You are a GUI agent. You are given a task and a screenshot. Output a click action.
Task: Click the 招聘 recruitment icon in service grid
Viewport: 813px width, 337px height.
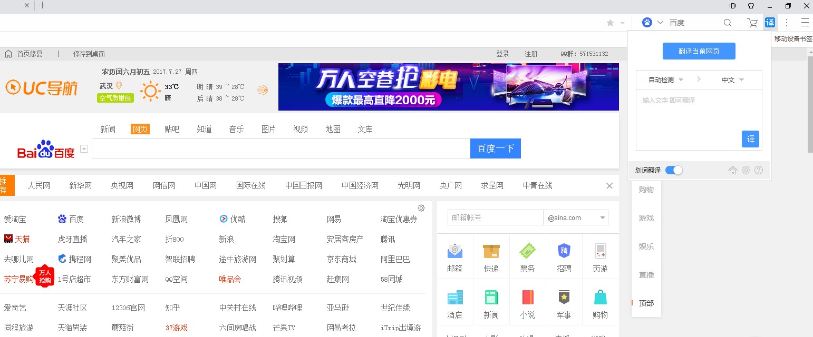coord(564,256)
